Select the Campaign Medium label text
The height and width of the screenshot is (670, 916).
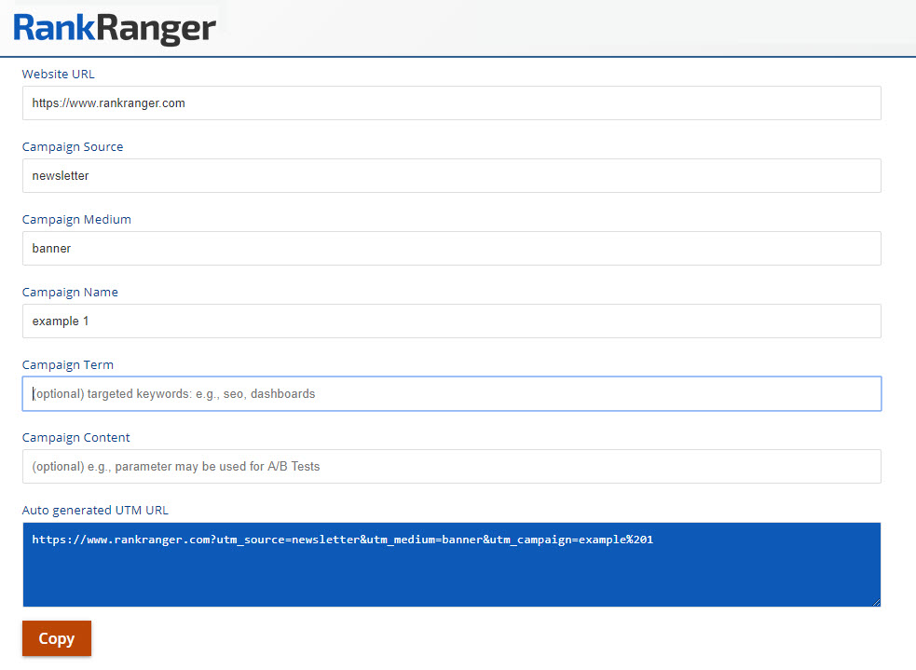pyautogui.click(x=76, y=220)
